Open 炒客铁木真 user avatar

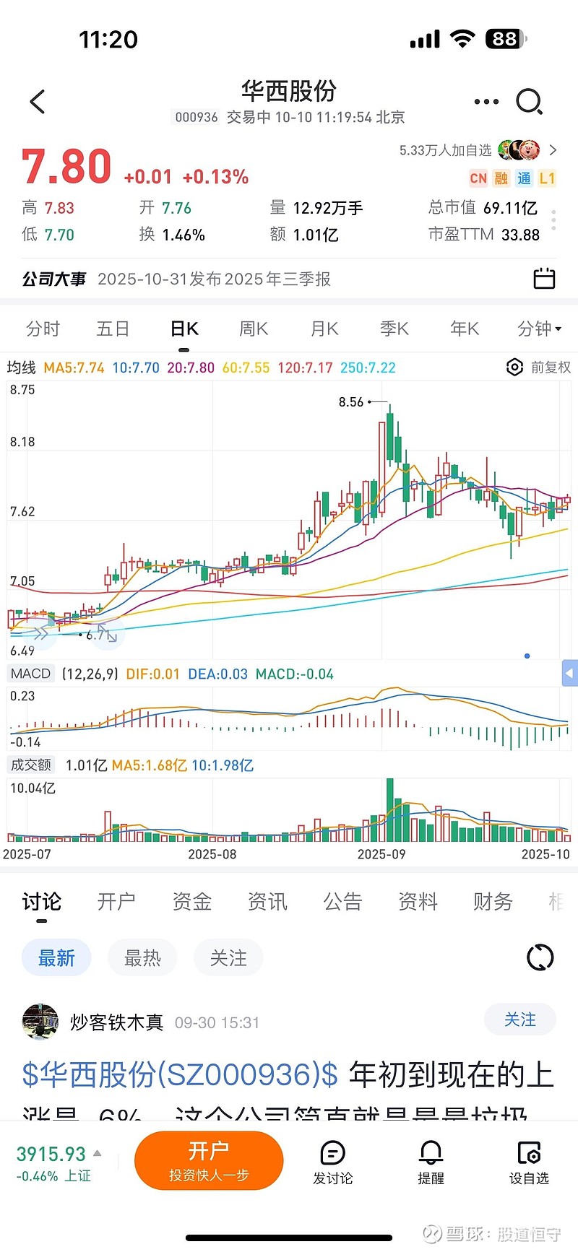pos(40,1022)
